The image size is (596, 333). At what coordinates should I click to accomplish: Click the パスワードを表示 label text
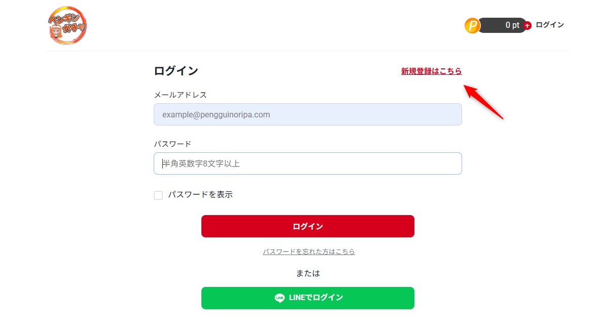200,194
